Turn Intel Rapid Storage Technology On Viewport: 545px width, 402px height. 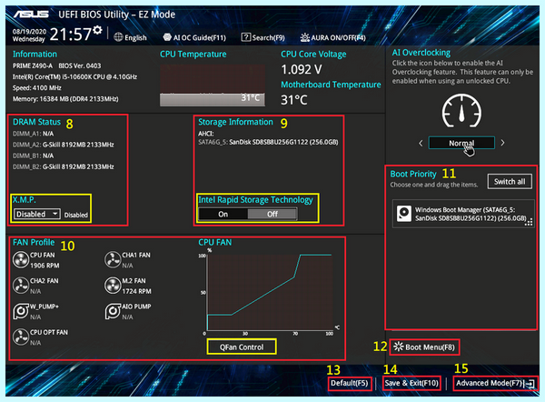223,214
